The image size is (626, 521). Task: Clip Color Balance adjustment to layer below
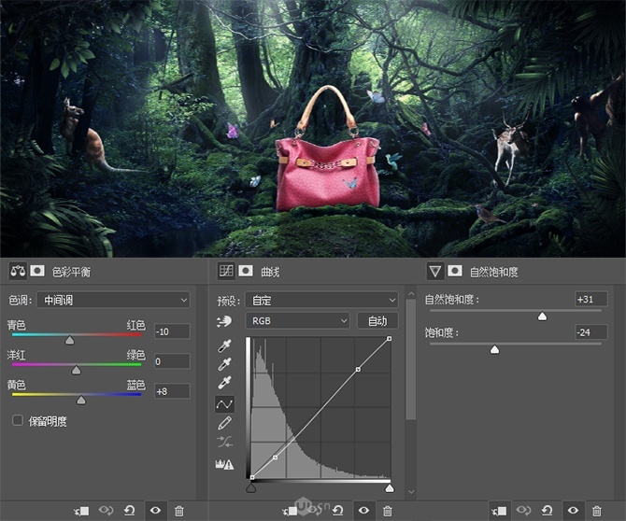click(x=81, y=511)
